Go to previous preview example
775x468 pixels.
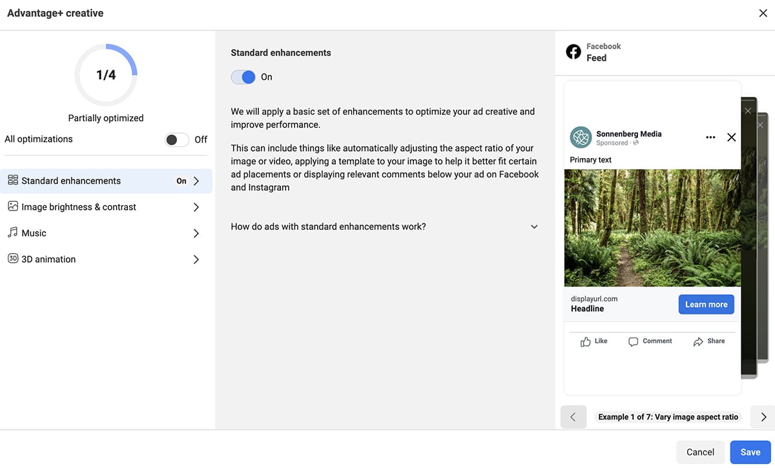coord(573,417)
